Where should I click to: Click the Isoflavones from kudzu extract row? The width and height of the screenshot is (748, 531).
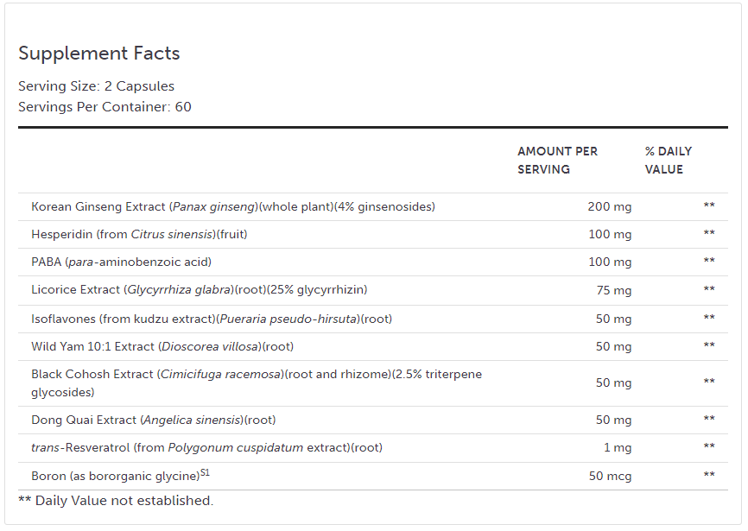[x=212, y=319]
